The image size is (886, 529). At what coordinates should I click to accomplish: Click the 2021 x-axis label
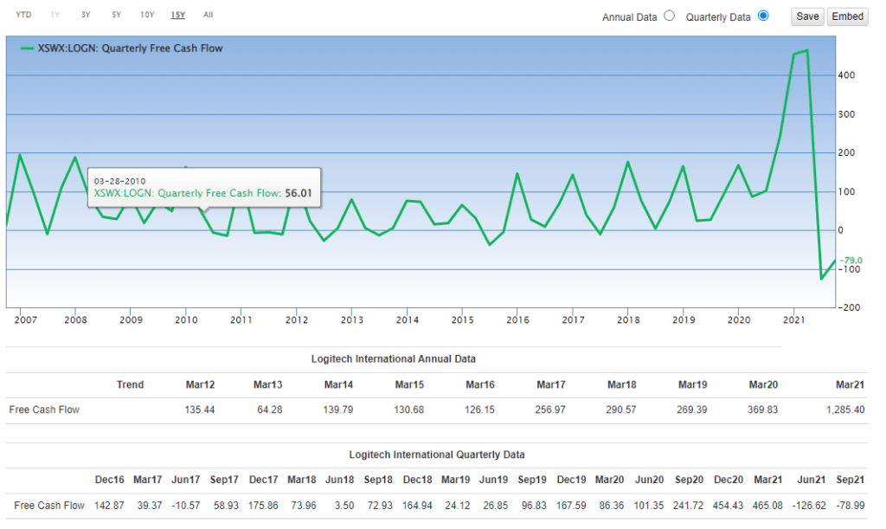point(794,319)
